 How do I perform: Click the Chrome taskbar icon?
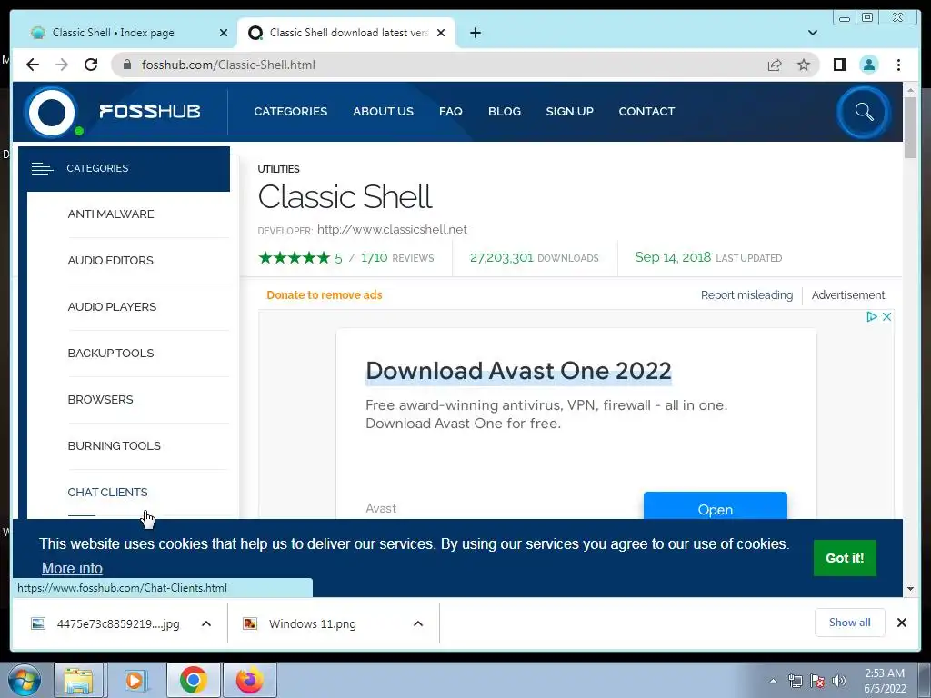193,680
